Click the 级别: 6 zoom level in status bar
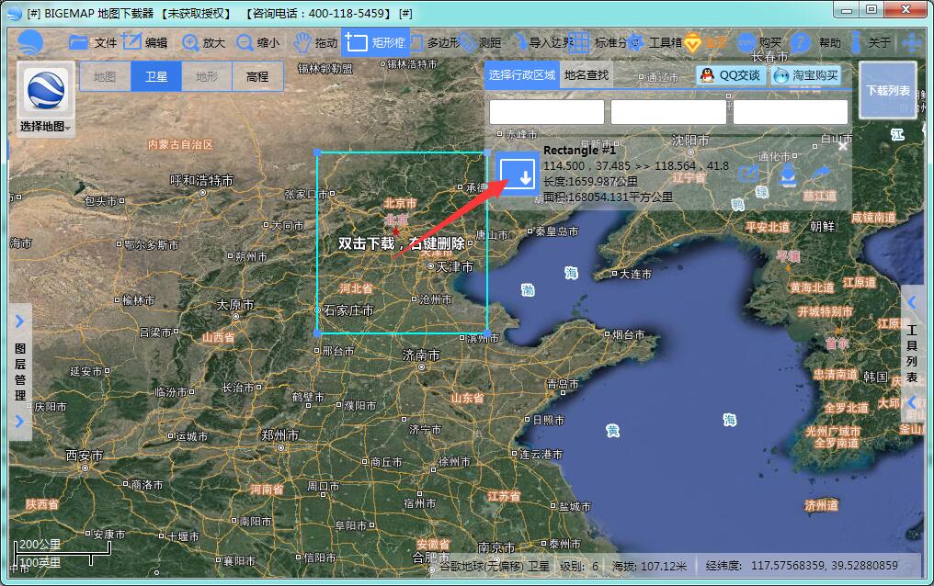The width and height of the screenshot is (934, 586). coord(578,566)
